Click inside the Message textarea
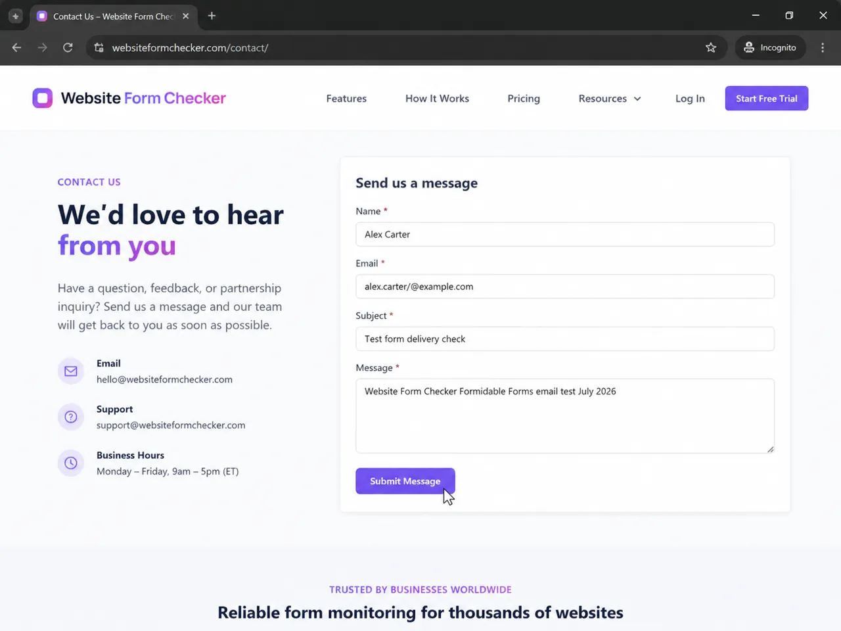The width and height of the screenshot is (841, 631). pos(565,416)
